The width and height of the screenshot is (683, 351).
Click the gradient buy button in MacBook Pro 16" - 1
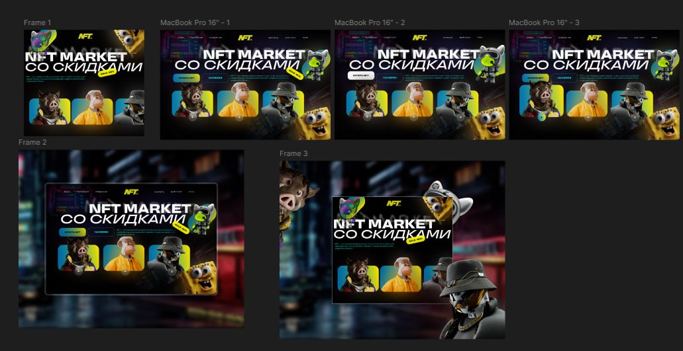[186, 78]
